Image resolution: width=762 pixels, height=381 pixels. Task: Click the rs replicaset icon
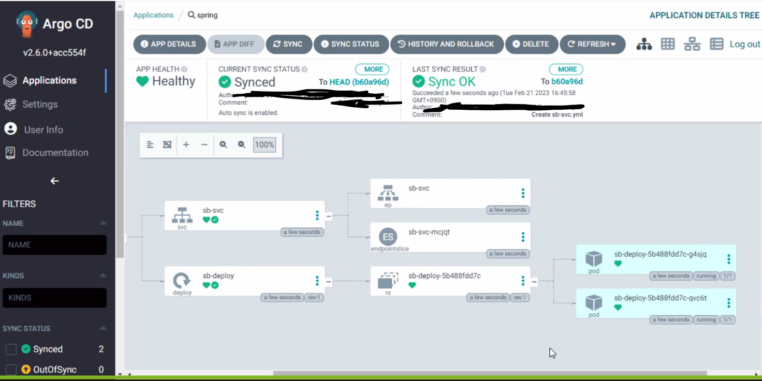point(388,281)
